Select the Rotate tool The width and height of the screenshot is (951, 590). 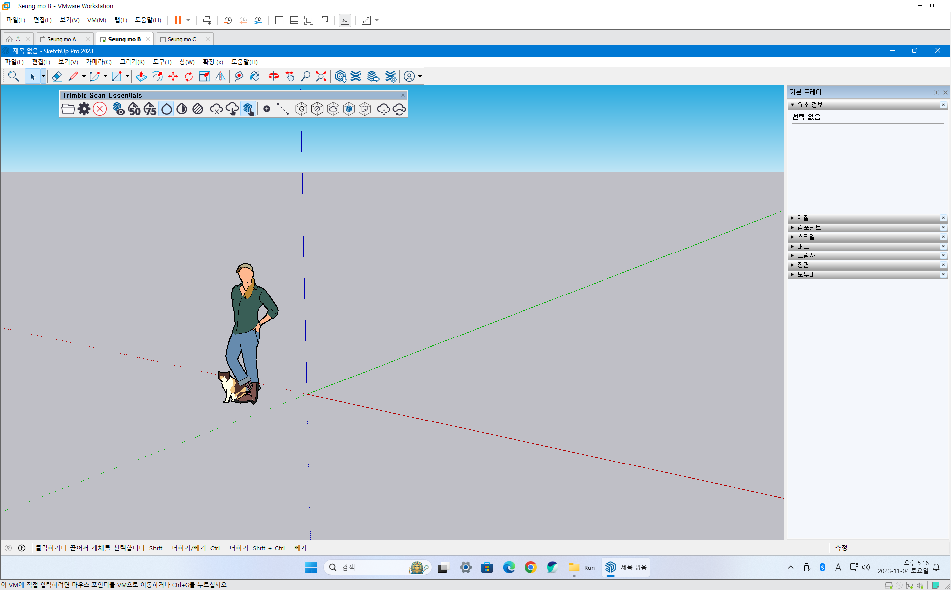coord(188,76)
